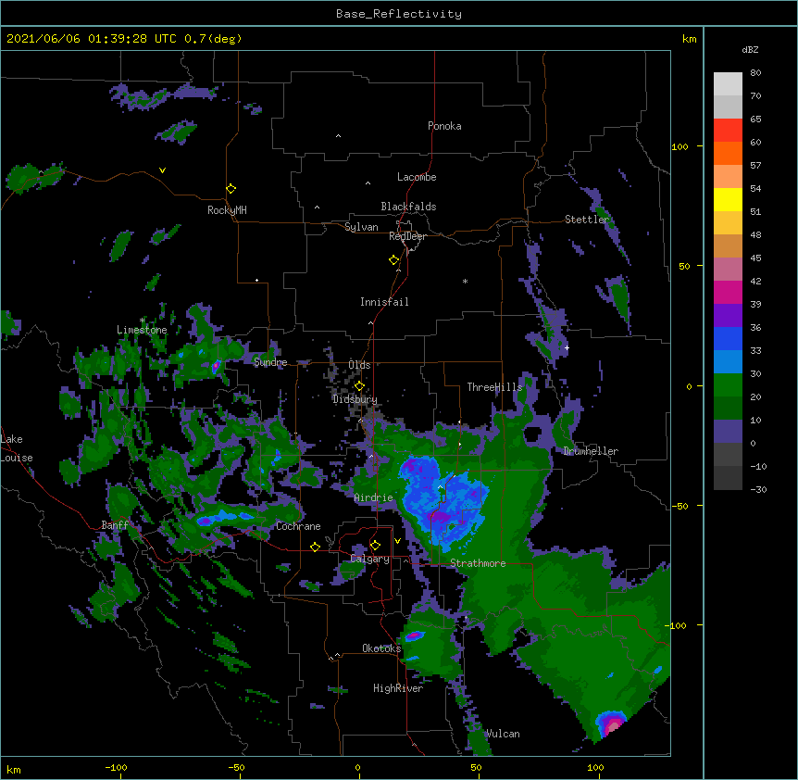Viewport: 798px width, 780px height.
Task: Click the Stettler city label
Action: 587,220
